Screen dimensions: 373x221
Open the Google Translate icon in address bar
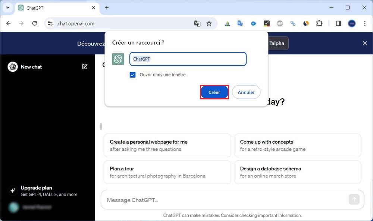(197, 23)
